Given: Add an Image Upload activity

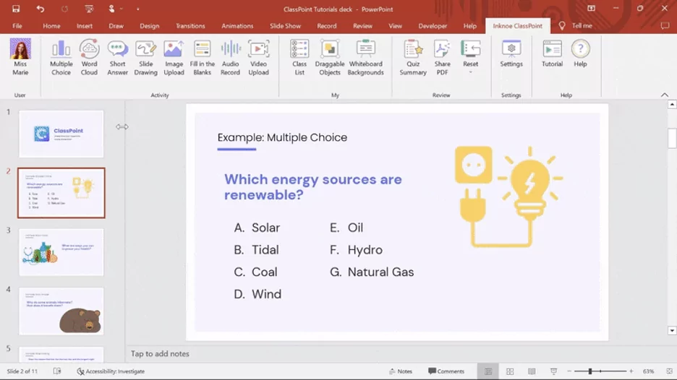Looking at the screenshot, I should 174,58.
